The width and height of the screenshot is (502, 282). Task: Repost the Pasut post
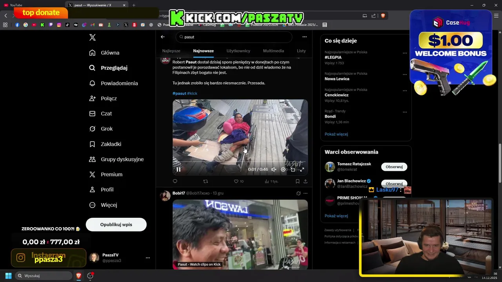tap(206, 181)
